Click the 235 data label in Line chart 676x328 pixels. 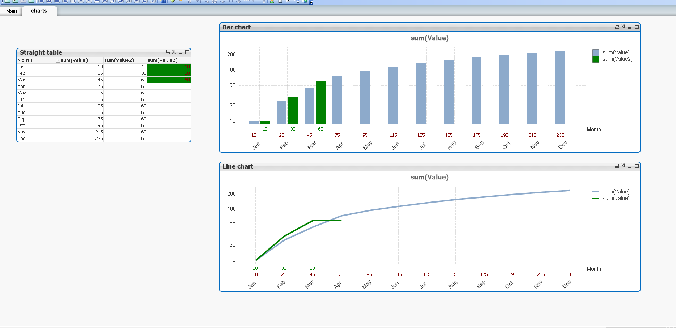point(570,274)
